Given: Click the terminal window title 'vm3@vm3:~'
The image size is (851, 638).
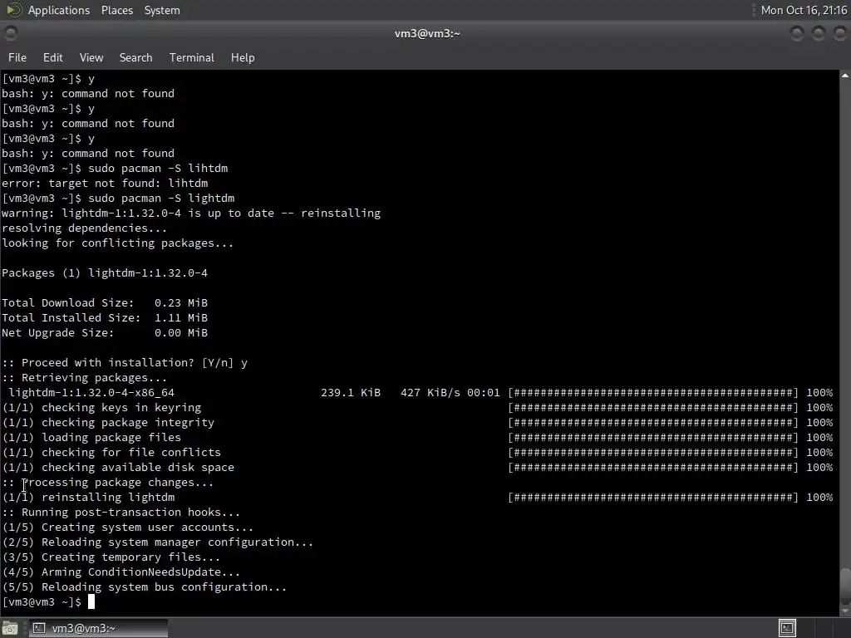Looking at the screenshot, I should (x=427, y=33).
